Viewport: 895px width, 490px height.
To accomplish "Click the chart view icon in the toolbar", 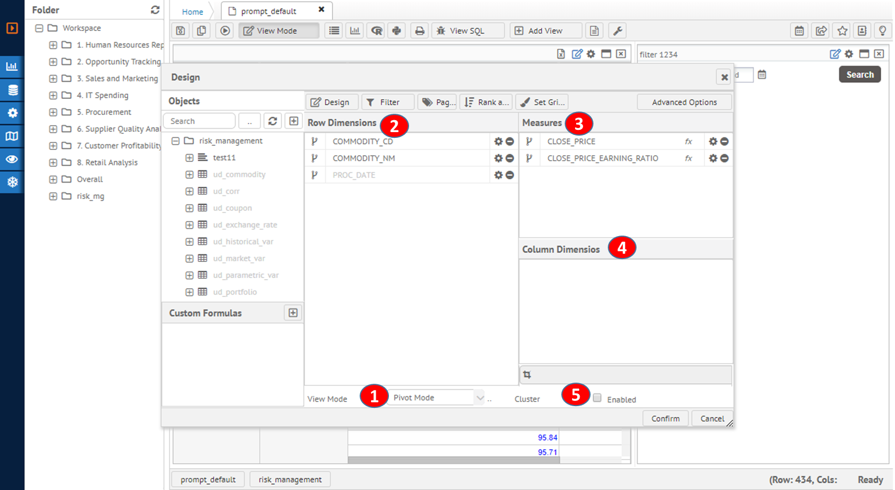I will [355, 31].
